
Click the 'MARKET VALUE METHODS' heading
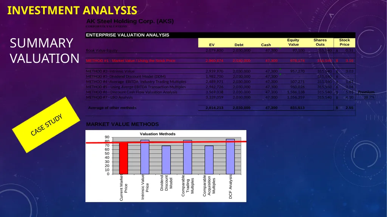[122, 124]
